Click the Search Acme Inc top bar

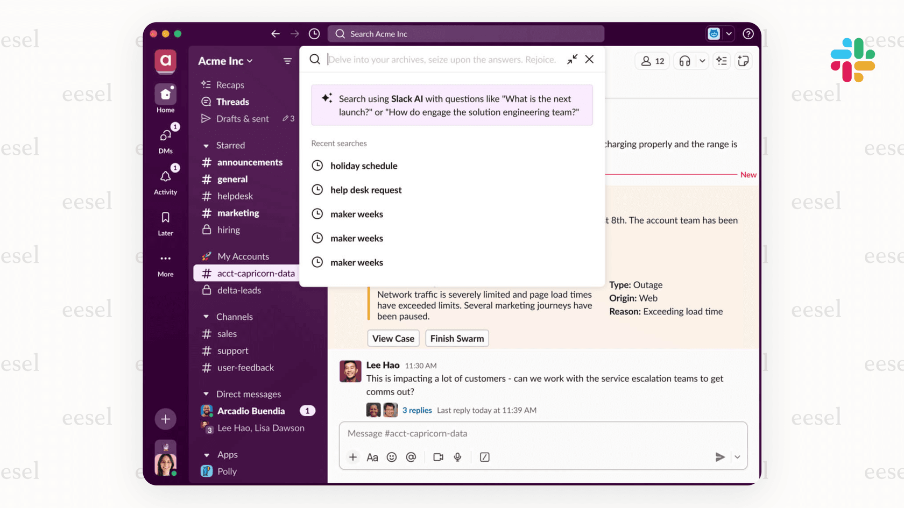[x=466, y=34]
